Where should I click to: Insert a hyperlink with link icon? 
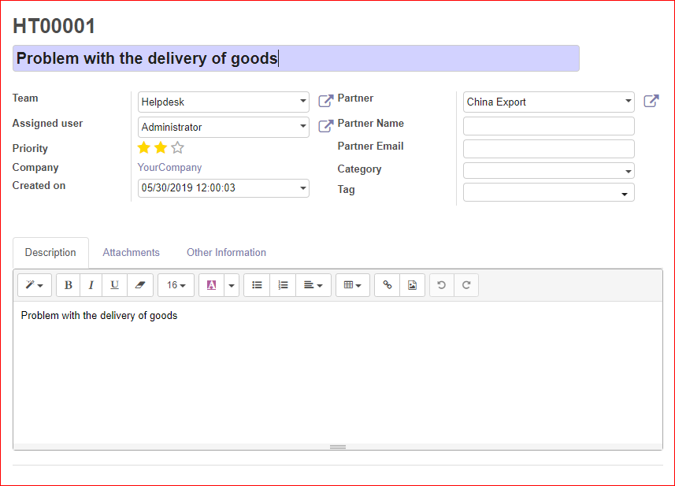[388, 285]
